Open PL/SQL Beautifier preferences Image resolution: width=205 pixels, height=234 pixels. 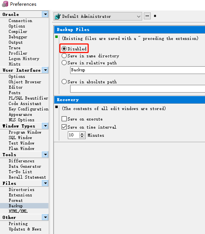(x=28, y=98)
